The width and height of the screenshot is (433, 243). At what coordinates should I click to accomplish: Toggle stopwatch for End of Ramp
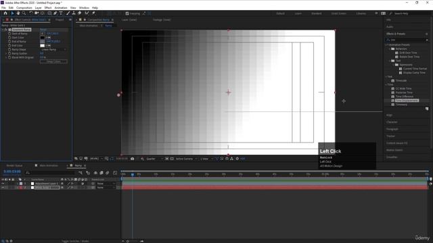click(x=9, y=42)
